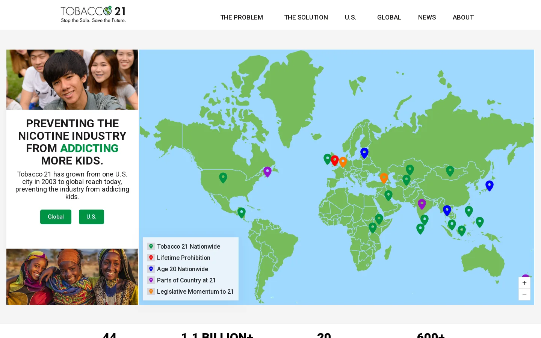Click the green pin over Sri Lanka
541x338 pixels.
425,220
